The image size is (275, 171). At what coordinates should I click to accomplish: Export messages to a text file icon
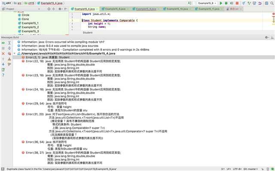pyautogui.click(x=3, y=70)
